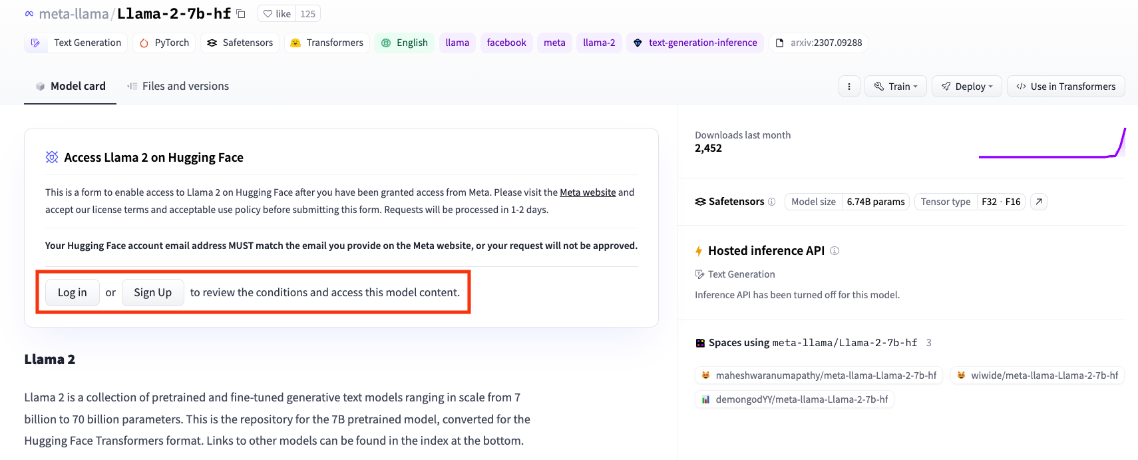1138x460 pixels.
Task: Click the Sign Up button
Action: pos(152,292)
